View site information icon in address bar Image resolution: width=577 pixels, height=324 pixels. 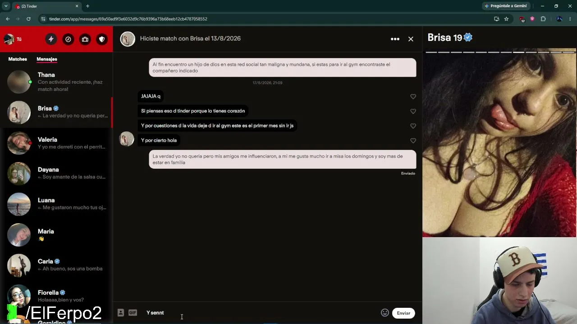coord(43,19)
